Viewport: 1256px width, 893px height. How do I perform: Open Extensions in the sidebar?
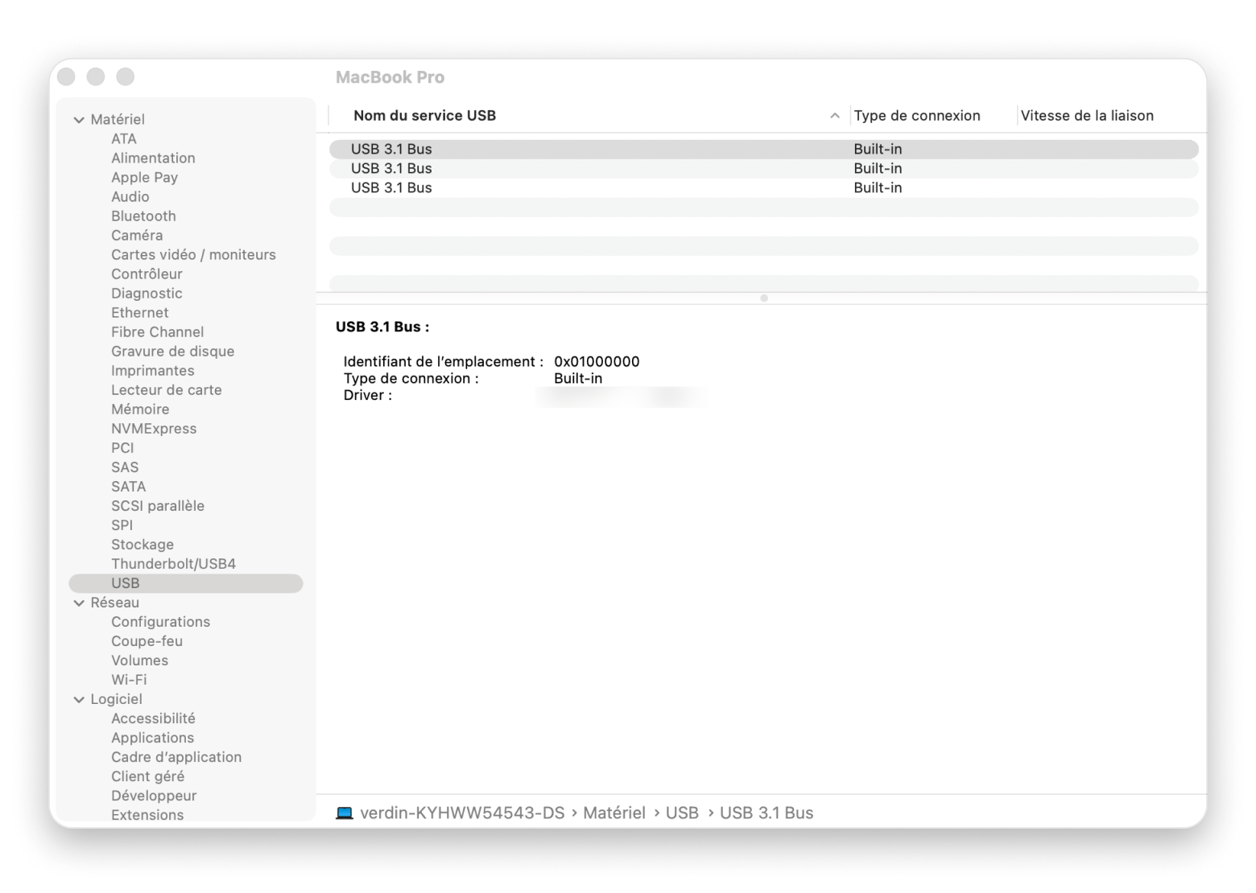(147, 815)
